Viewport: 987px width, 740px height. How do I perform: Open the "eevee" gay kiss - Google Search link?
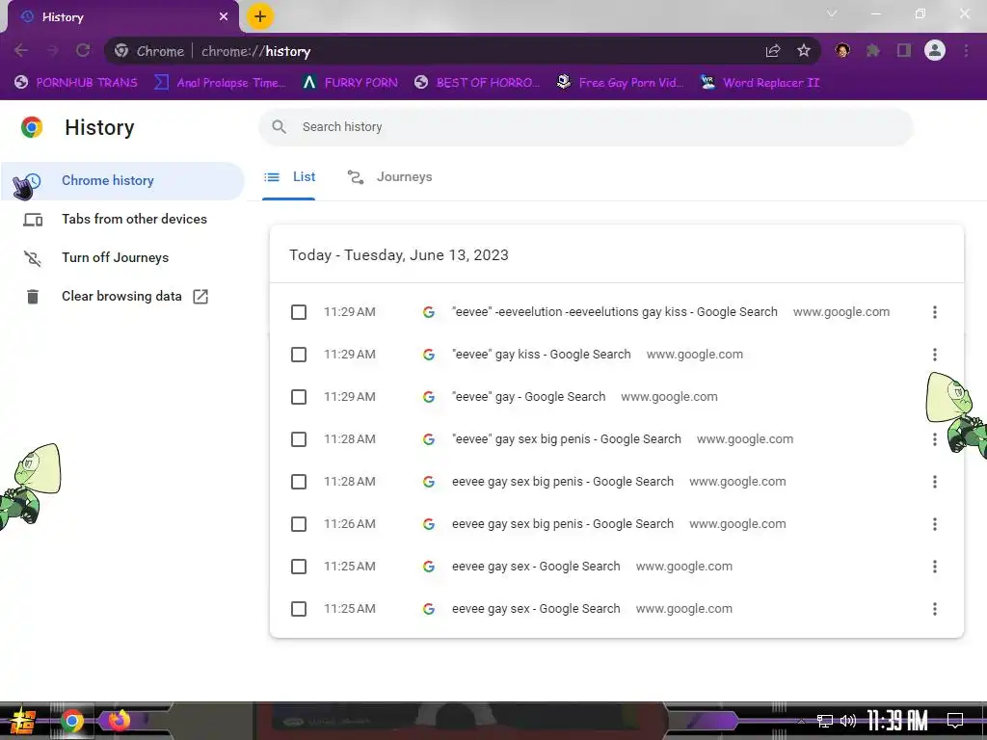(542, 355)
